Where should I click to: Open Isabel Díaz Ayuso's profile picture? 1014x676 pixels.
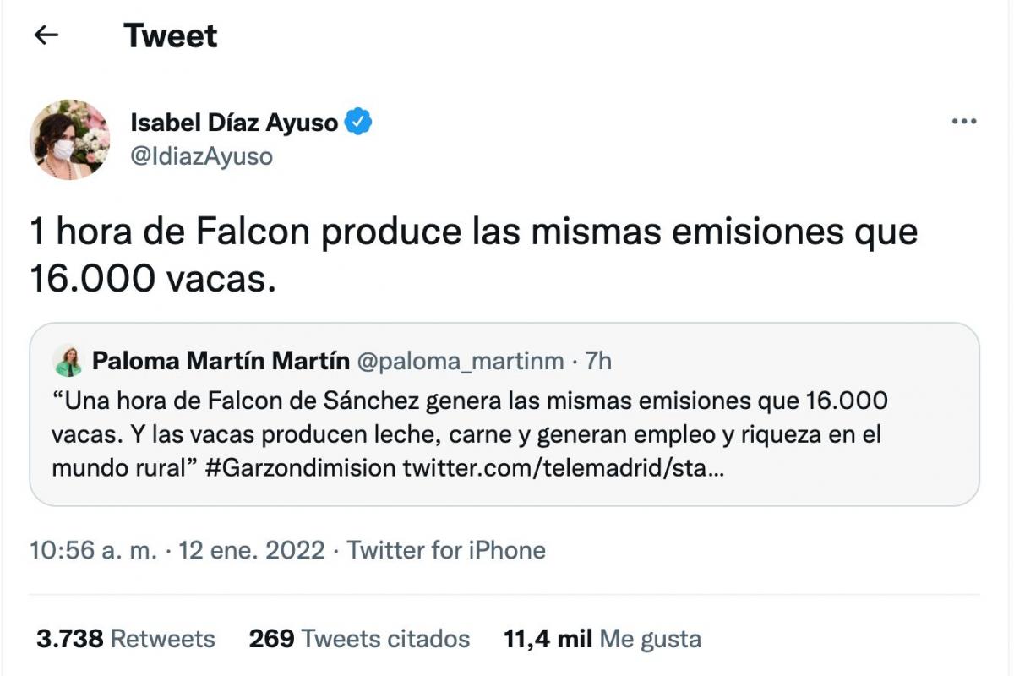click(69, 139)
